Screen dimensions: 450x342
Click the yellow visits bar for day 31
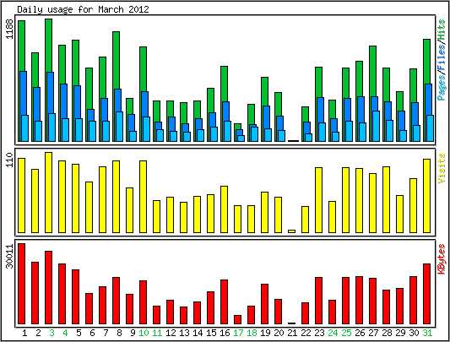click(426, 196)
